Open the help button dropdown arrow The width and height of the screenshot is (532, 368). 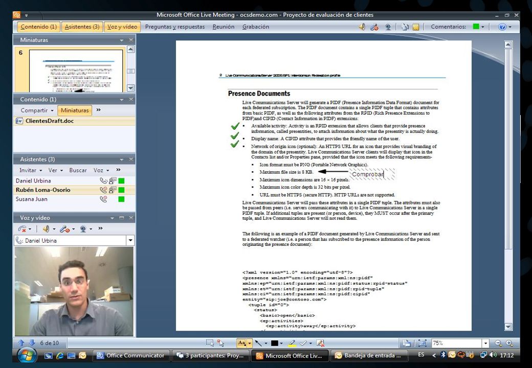[510, 27]
